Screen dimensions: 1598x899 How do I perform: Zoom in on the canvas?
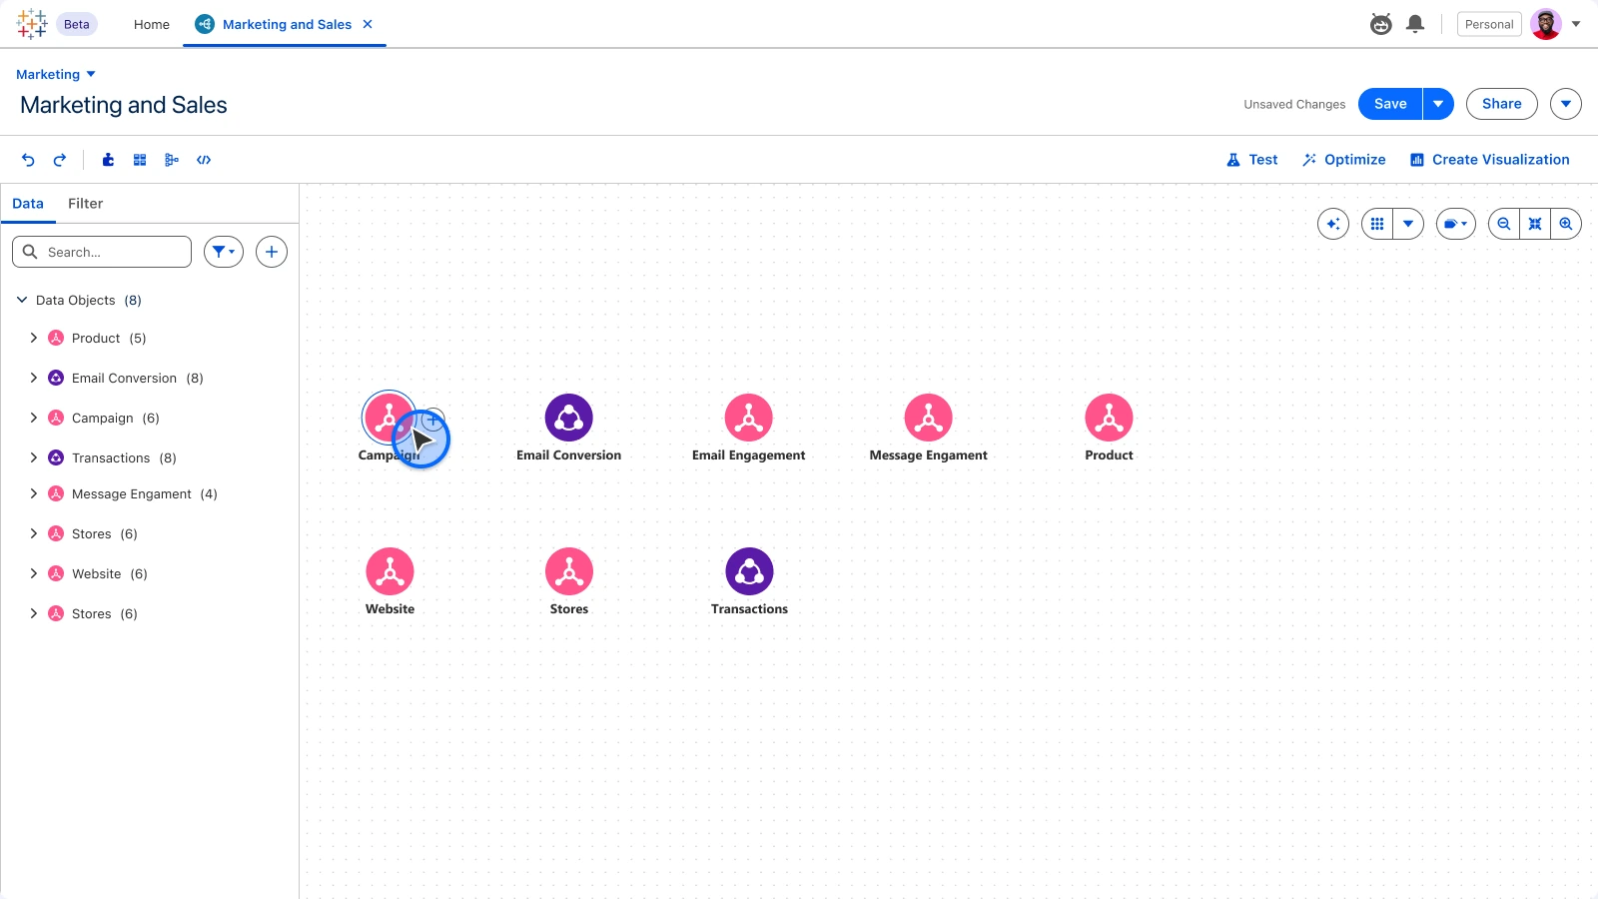(1566, 224)
